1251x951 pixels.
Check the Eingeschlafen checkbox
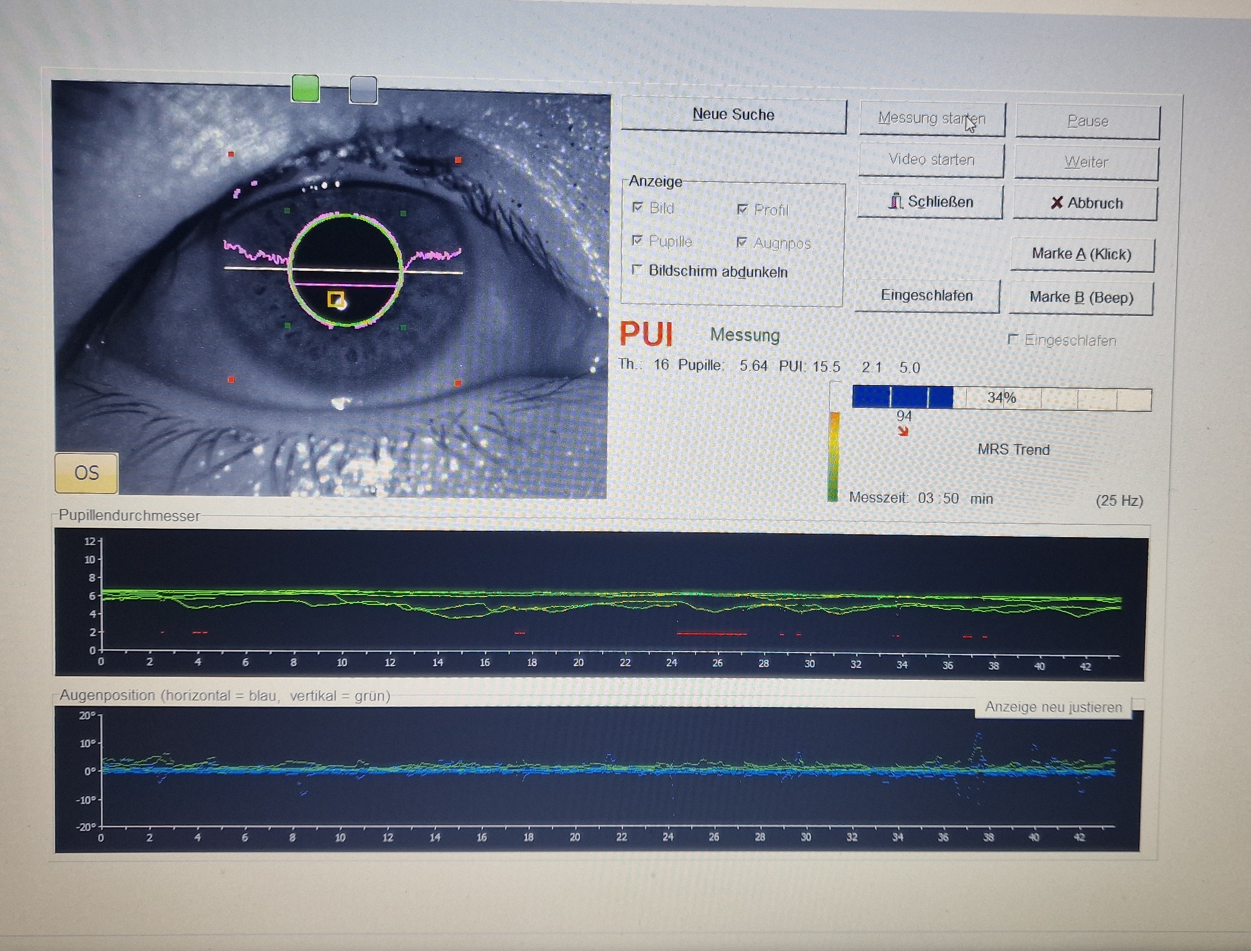pos(1013,339)
